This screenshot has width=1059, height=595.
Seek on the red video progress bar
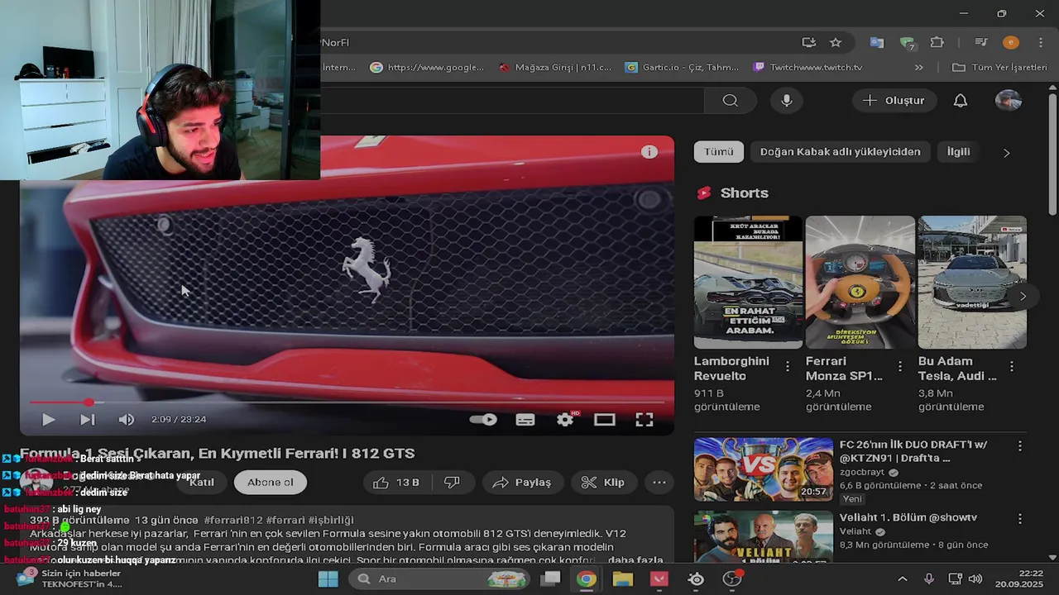pyautogui.click(x=347, y=402)
